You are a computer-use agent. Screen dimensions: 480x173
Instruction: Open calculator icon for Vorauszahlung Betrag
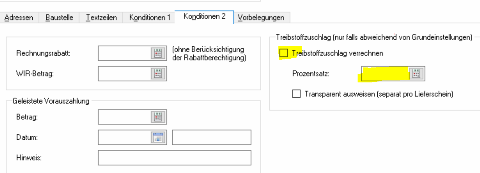click(158, 117)
